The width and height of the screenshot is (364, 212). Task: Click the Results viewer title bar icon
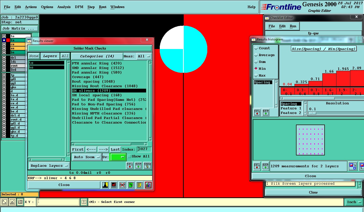tap(30, 41)
